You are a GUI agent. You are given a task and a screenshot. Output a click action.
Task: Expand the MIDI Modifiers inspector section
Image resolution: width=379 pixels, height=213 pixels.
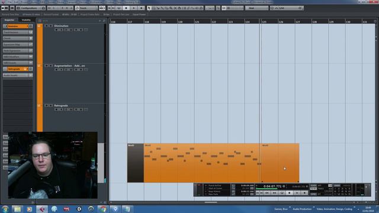tap(18, 57)
